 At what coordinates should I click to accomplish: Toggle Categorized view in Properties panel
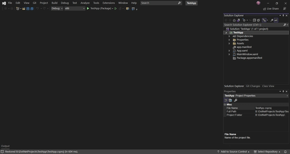pyautogui.click(x=226, y=100)
